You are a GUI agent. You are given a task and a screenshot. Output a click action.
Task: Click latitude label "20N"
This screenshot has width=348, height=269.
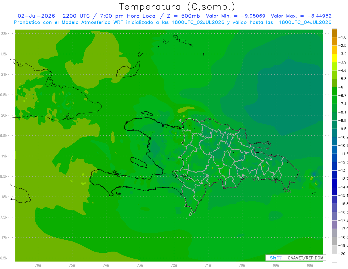click(5, 115)
